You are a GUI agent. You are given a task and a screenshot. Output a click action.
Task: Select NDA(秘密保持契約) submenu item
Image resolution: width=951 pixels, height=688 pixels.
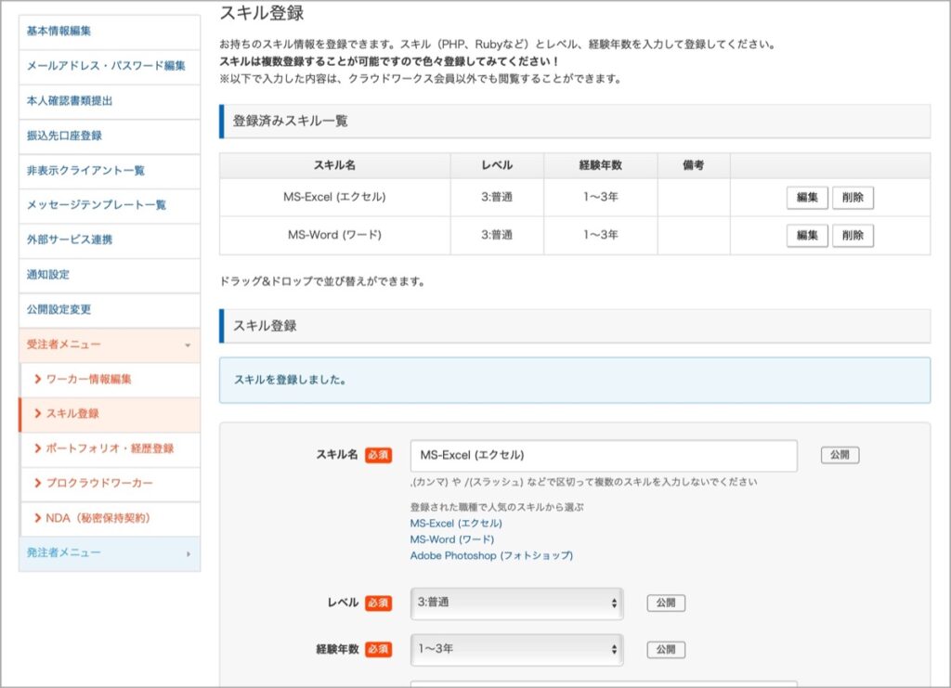98,518
